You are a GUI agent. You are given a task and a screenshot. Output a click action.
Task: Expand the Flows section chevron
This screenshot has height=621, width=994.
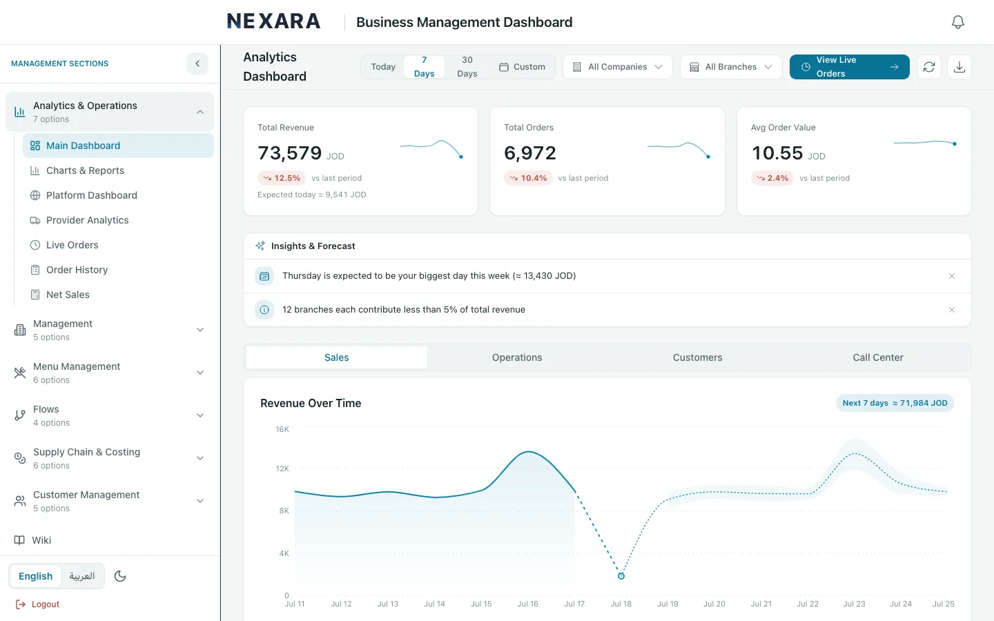pos(200,415)
